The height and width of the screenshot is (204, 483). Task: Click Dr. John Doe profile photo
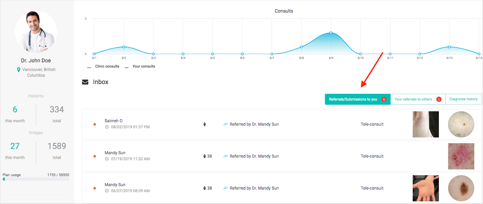tap(36, 32)
